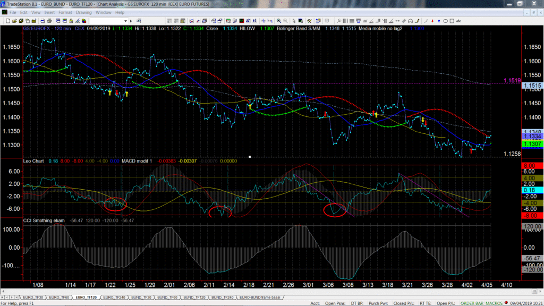Click the horizontal scrollbar left arrow under the chart
The image size is (544, 306).
click(x=3, y=292)
